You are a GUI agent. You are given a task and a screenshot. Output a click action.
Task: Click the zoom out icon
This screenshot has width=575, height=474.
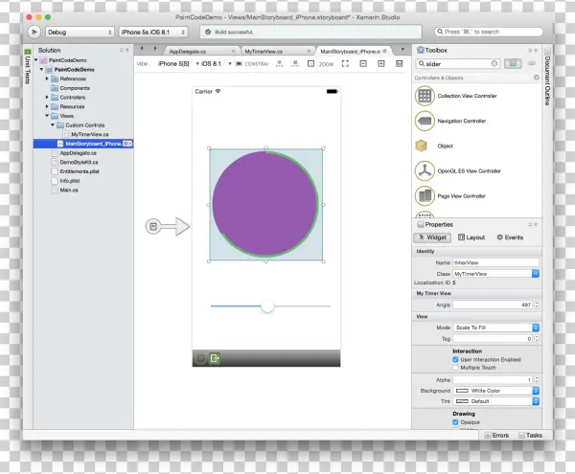pyautogui.click(x=363, y=64)
